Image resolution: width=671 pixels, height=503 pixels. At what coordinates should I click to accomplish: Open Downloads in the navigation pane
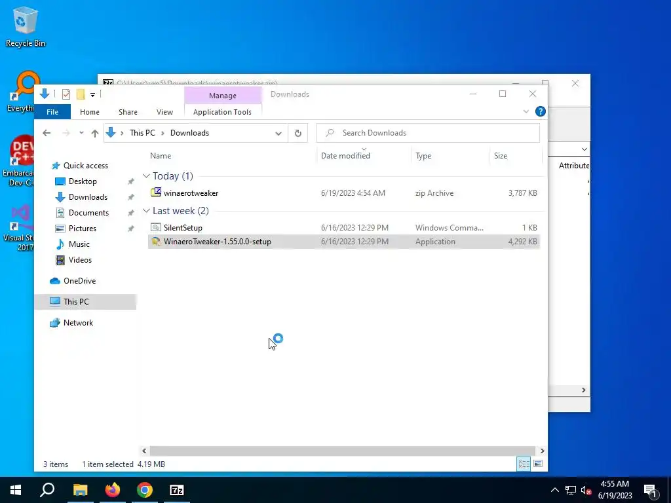click(x=88, y=196)
